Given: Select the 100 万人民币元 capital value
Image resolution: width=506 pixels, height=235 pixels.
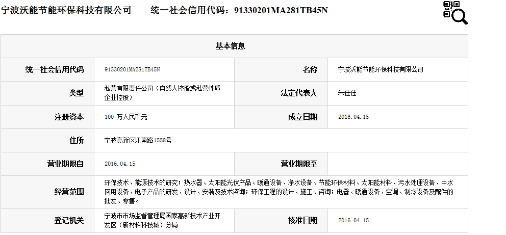Looking at the screenshot, I should pos(126,117).
